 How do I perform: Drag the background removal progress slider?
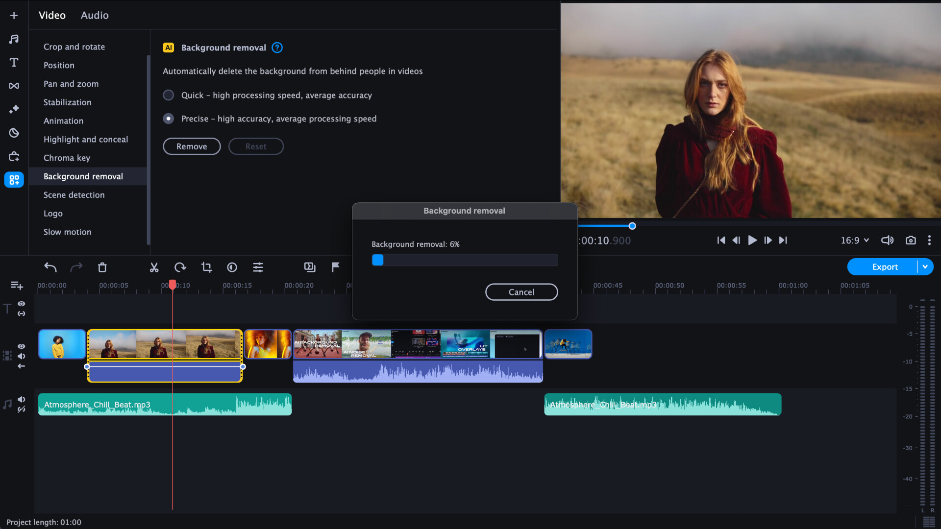[377, 259]
